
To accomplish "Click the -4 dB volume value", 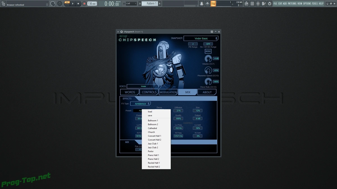I will [216, 59].
